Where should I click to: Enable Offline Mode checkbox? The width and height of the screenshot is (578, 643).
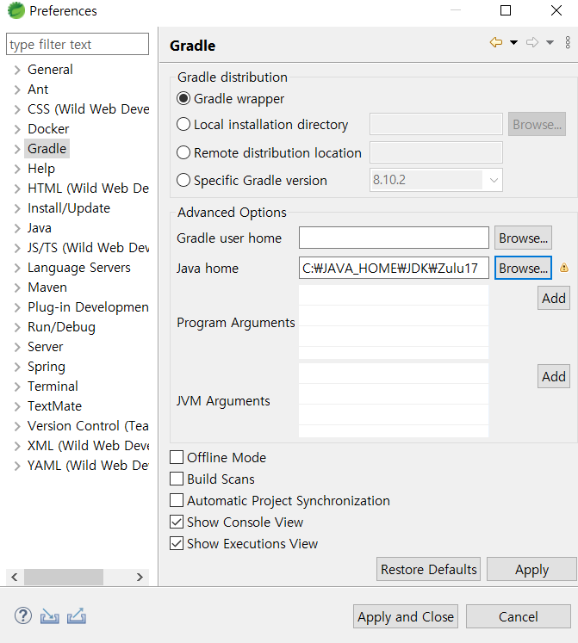[x=177, y=457]
